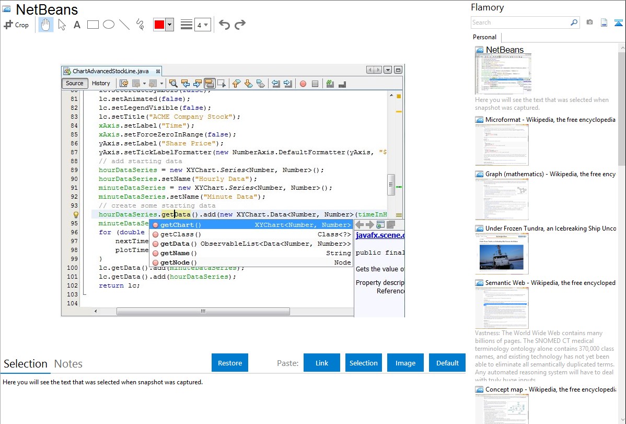
Task: Select getClass() completion item
Action: (251, 234)
